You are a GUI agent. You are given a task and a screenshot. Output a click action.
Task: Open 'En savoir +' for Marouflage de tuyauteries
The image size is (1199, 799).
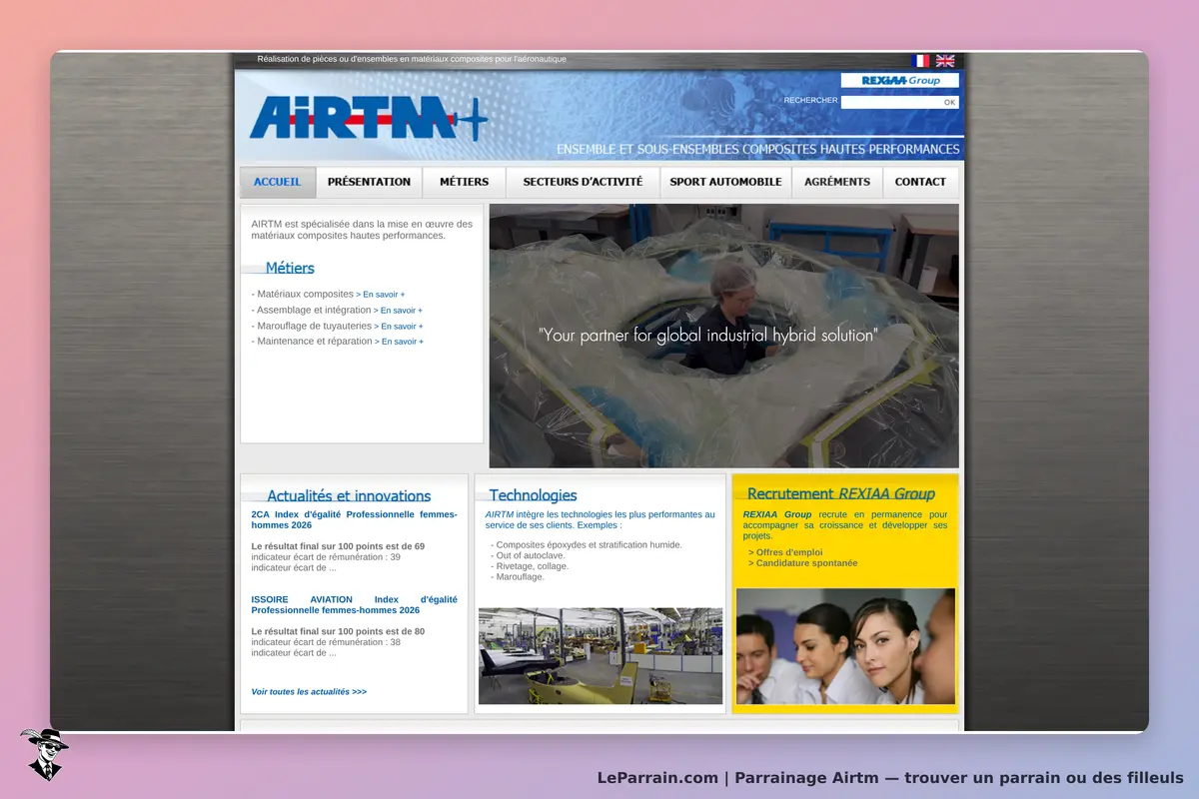pos(399,327)
